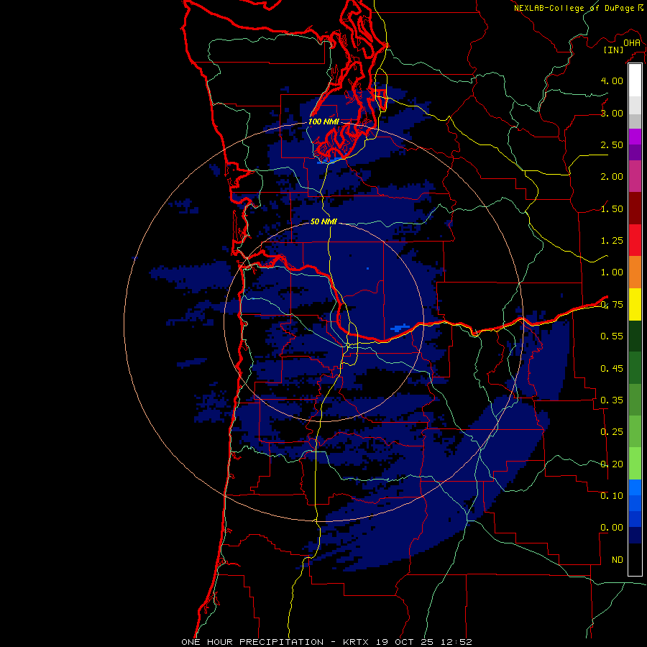Click the 50 NMI range ring label
The height and width of the screenshot is (647, 647).
(323, 221)
